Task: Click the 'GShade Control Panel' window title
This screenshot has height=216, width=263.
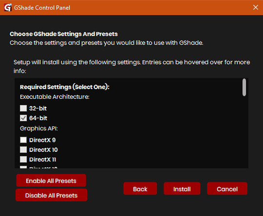Action: (x=42, y=8)
